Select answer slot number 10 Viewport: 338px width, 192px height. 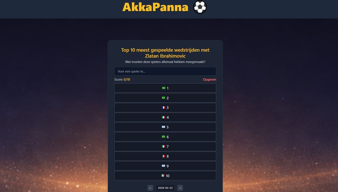coord(165,176)
